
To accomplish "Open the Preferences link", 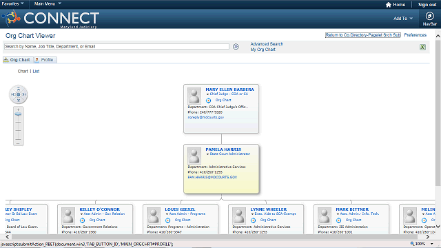I will click(415, 35).
